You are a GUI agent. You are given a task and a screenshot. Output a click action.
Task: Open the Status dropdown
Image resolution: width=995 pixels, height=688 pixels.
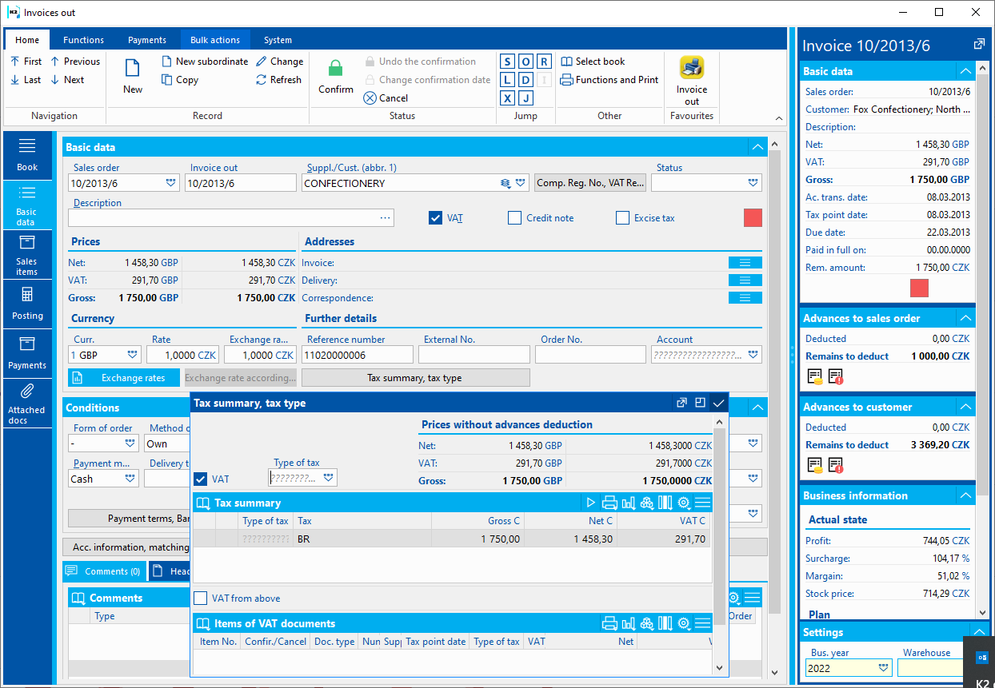pos(753,183)
